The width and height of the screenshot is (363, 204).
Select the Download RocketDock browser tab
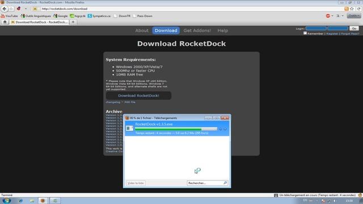(39, 22)
